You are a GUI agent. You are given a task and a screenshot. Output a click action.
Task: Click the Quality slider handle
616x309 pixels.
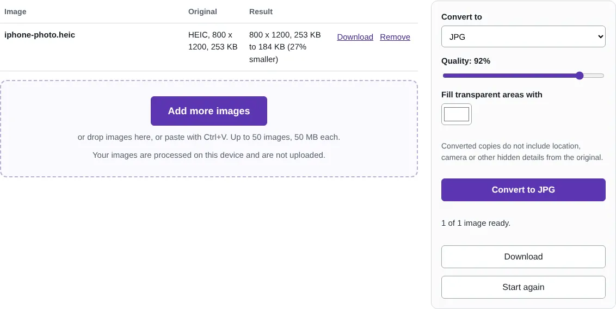point(580,76)
